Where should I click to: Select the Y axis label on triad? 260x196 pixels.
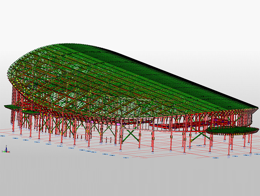point(2,152)
